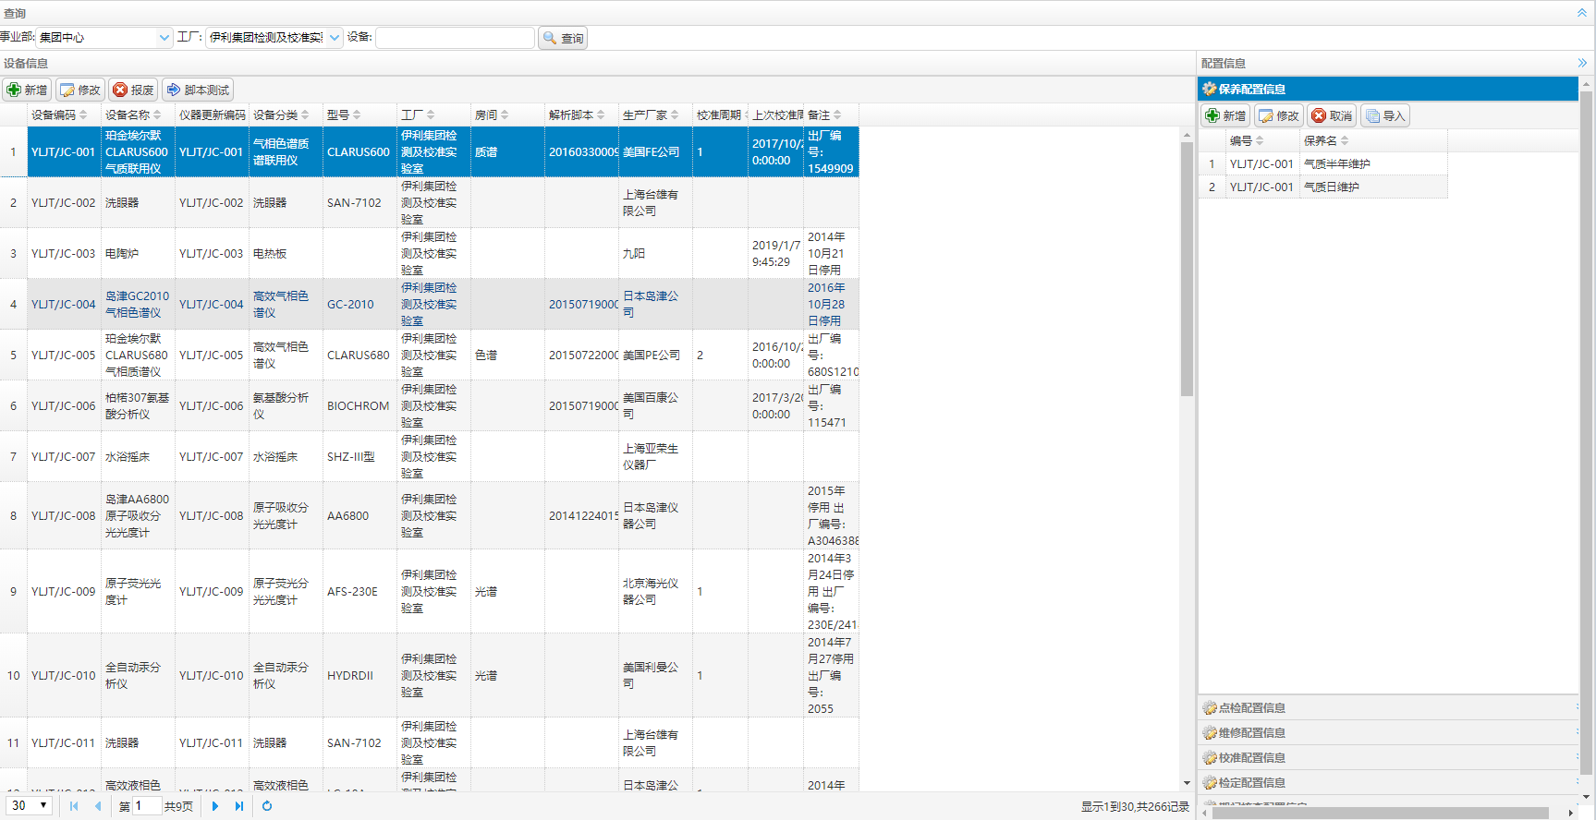
Task: Click the 查询 search button
Action: click(x=563, y=38)
